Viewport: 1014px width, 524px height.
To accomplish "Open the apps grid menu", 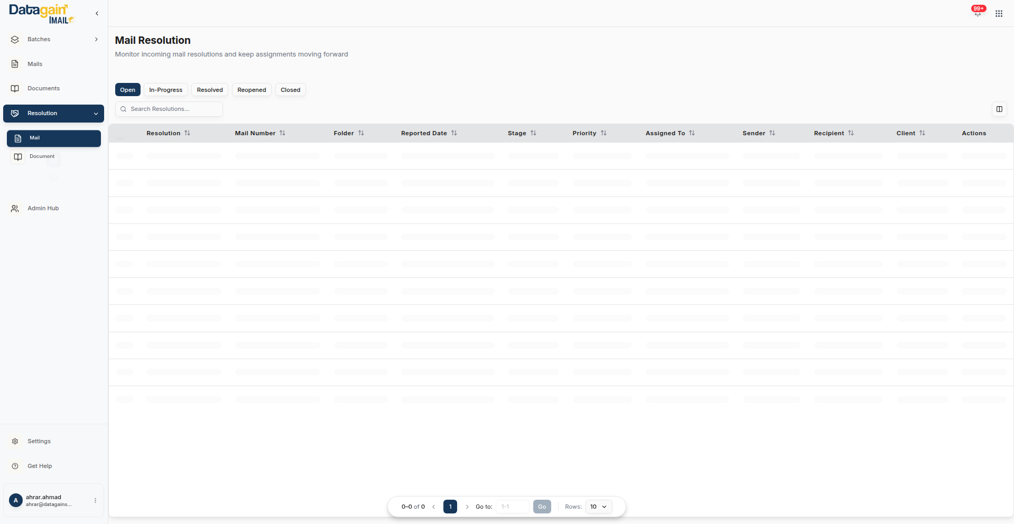I will 999,14.
